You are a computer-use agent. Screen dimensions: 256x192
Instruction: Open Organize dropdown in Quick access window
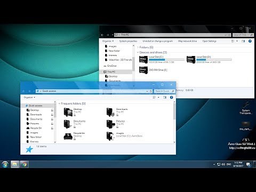tap(29, 97)
